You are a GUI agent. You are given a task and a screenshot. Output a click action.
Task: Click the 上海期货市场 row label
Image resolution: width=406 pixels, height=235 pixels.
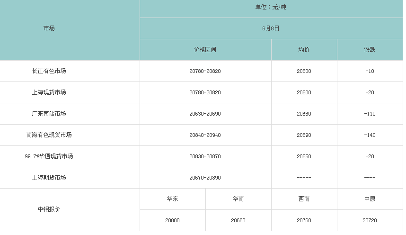click(49, 178)
